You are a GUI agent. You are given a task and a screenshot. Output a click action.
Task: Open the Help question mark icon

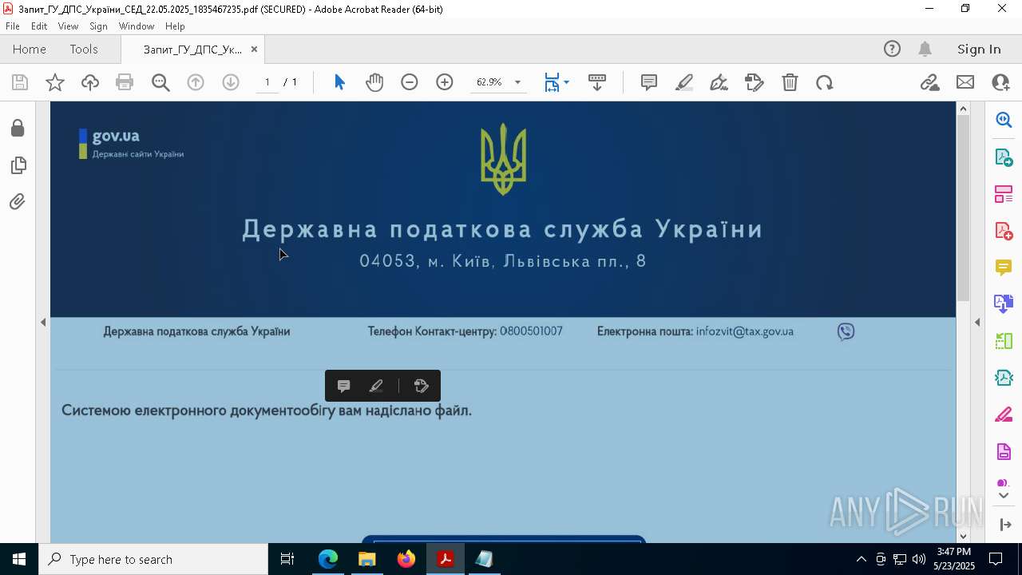(x=892, y=49)
